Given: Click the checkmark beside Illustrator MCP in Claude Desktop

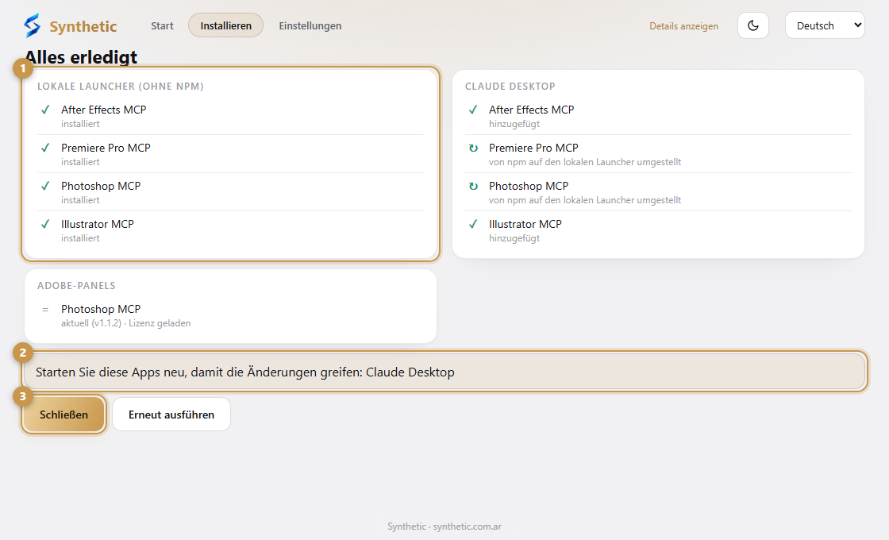Looking at the screenshot, I should (x=473, y=223).
